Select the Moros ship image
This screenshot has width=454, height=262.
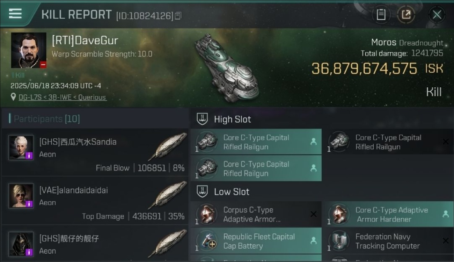(x=226, y=68)
